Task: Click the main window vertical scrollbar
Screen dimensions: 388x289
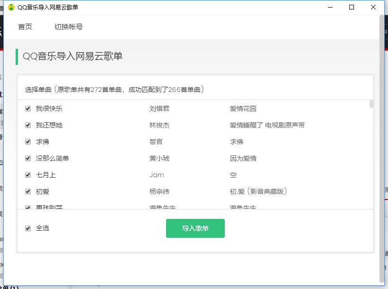Action: 382,149
